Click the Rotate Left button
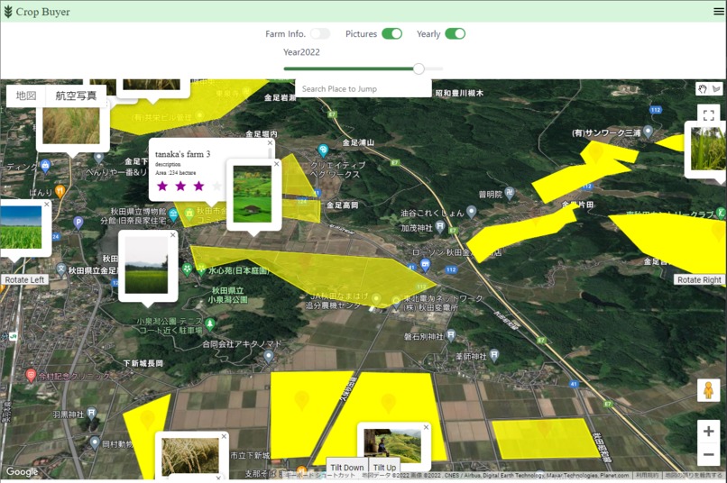Image resolution: width=727 pixels, height=483 pixels. click(x=24, y=279)
